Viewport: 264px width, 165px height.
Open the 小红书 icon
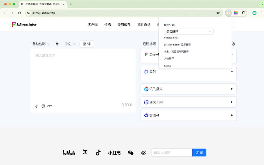coord(114,153)
